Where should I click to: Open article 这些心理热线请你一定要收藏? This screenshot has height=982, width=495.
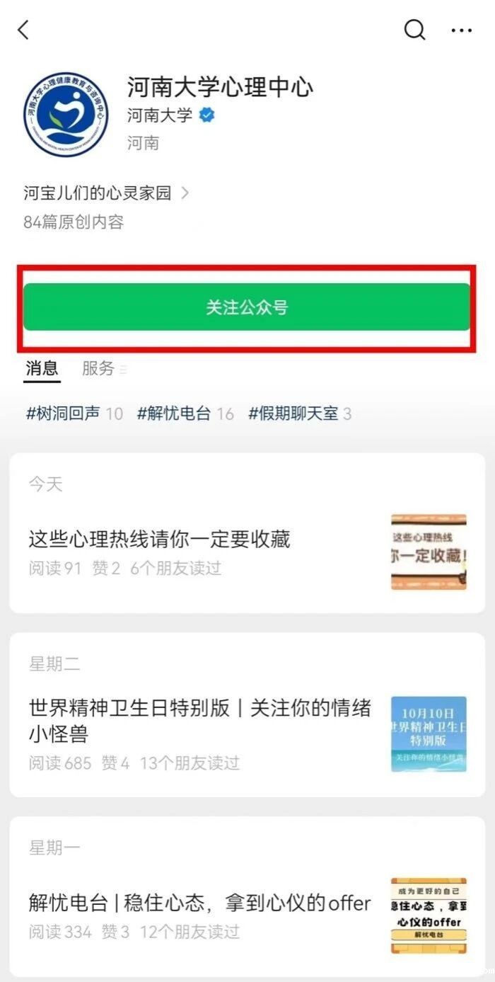[x=160, y=539]
